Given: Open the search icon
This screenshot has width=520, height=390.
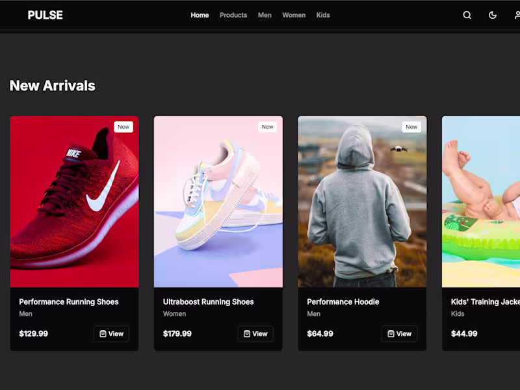Looking at the screenshot, I should click(x=467, y=15).
